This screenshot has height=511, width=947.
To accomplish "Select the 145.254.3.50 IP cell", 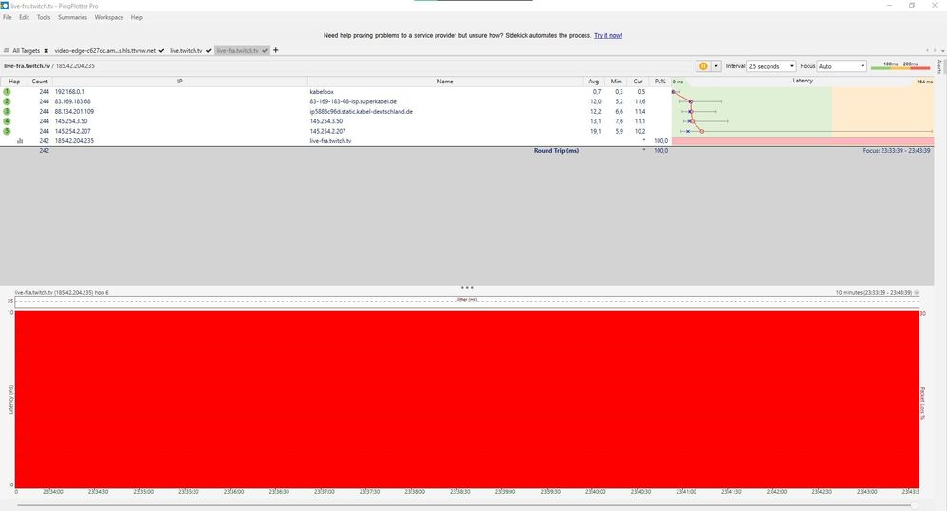I will [70, 121].
